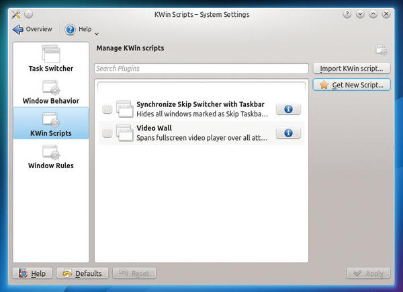Maximize window with titlebar up-arrow button

pyautogui.click(x=373, y=14)
